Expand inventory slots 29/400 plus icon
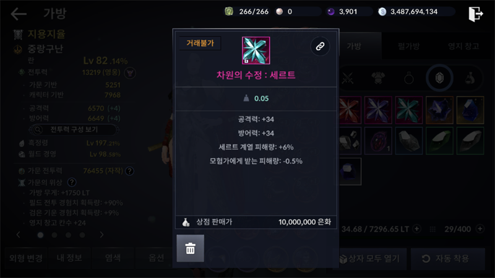 480,228
